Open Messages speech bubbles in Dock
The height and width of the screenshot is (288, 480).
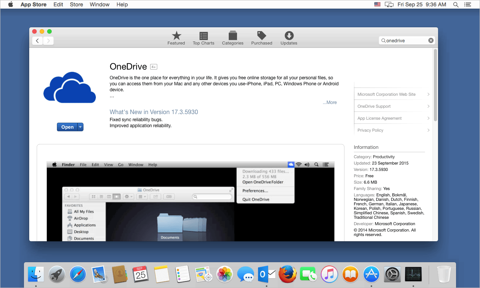[246, 275]
